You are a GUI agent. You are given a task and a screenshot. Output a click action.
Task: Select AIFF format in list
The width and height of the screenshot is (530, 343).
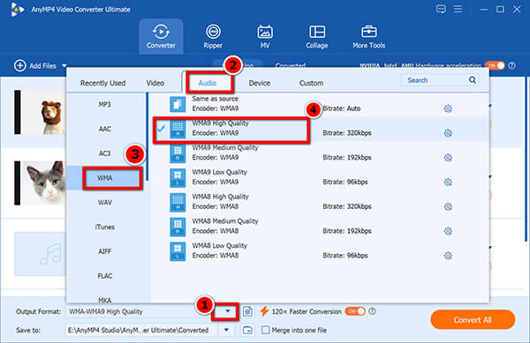click(105, 251)
